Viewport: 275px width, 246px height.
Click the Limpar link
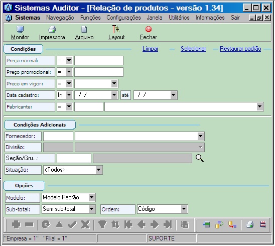coord(150,49)
